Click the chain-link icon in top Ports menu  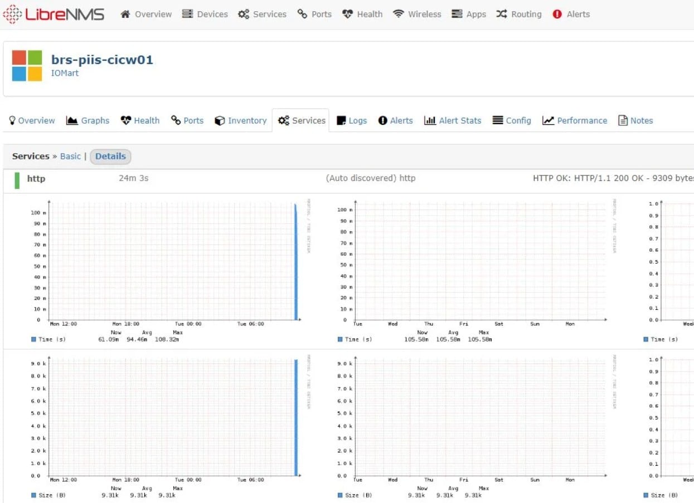[x=302, y=14]
